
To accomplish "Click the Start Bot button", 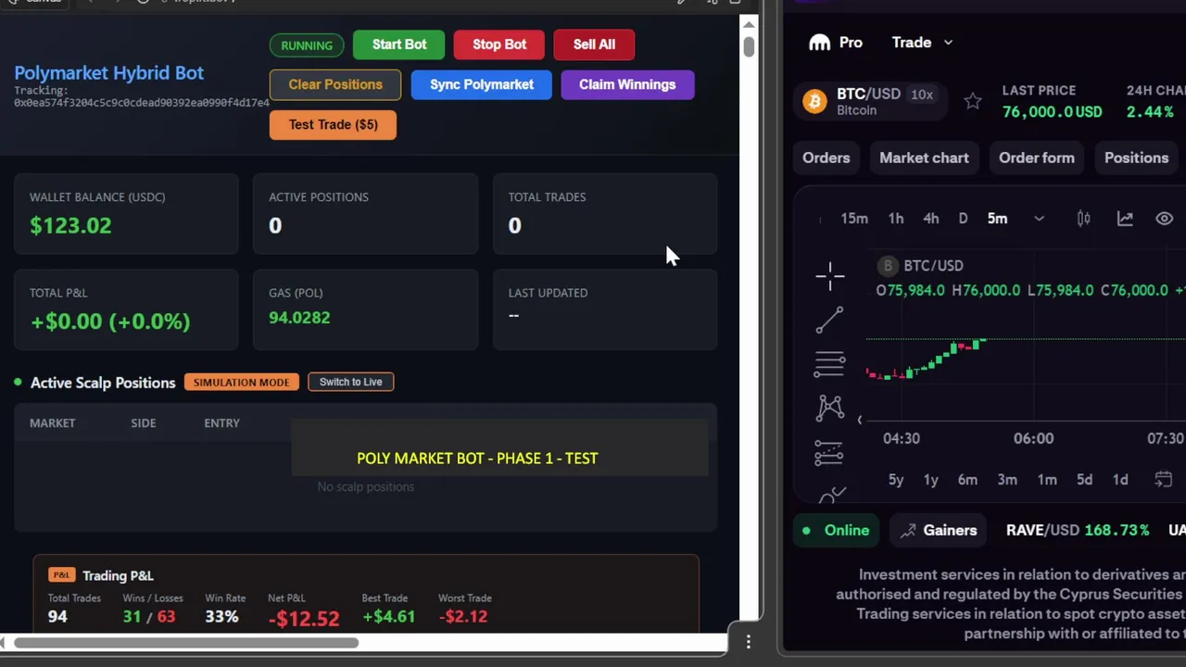I will [399, 44].
